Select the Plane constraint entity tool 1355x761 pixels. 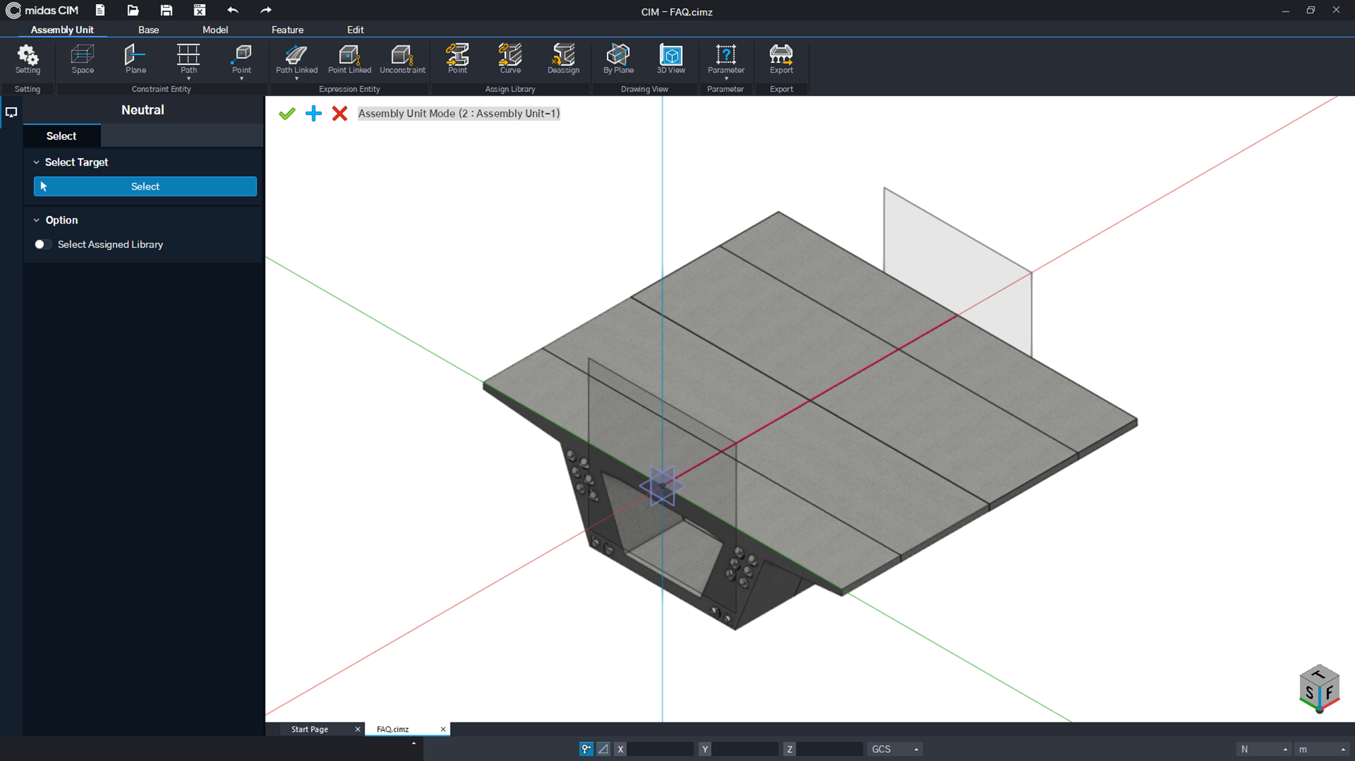pos(135,59)
